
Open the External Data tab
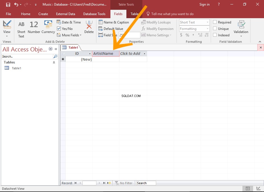[66, 14]
